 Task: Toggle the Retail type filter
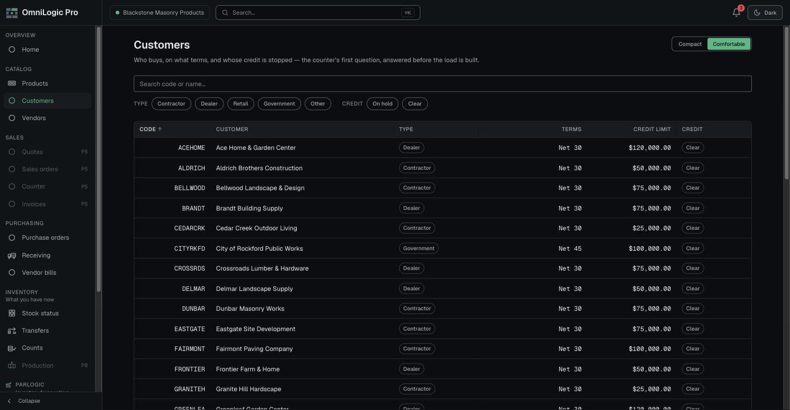240,104
